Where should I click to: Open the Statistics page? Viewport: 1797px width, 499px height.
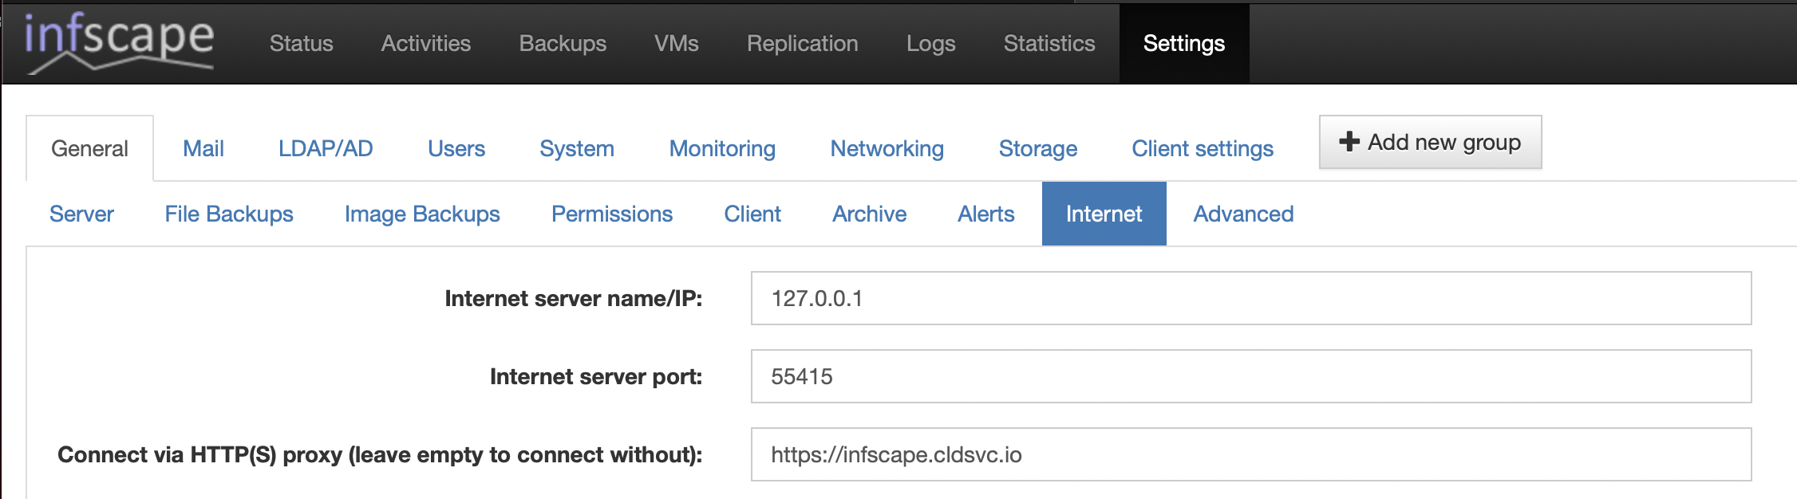1049,44
